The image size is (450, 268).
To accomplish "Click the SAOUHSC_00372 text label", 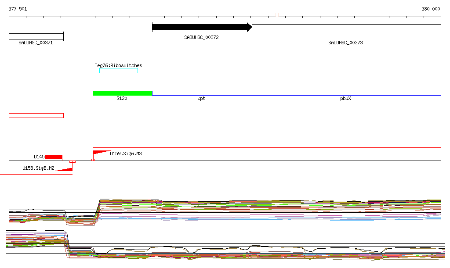I will (x=201, y=37).
